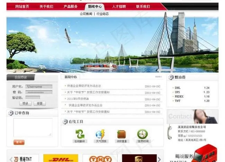Go to 关于我们 in navigation bar
225x162 pixels.
[x=46, y=7]
